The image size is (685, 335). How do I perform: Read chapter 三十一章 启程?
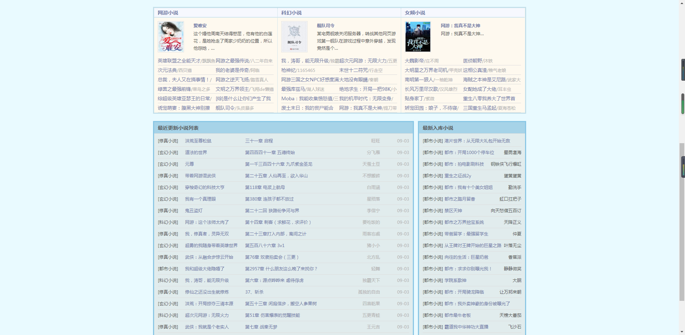[259, 141]
